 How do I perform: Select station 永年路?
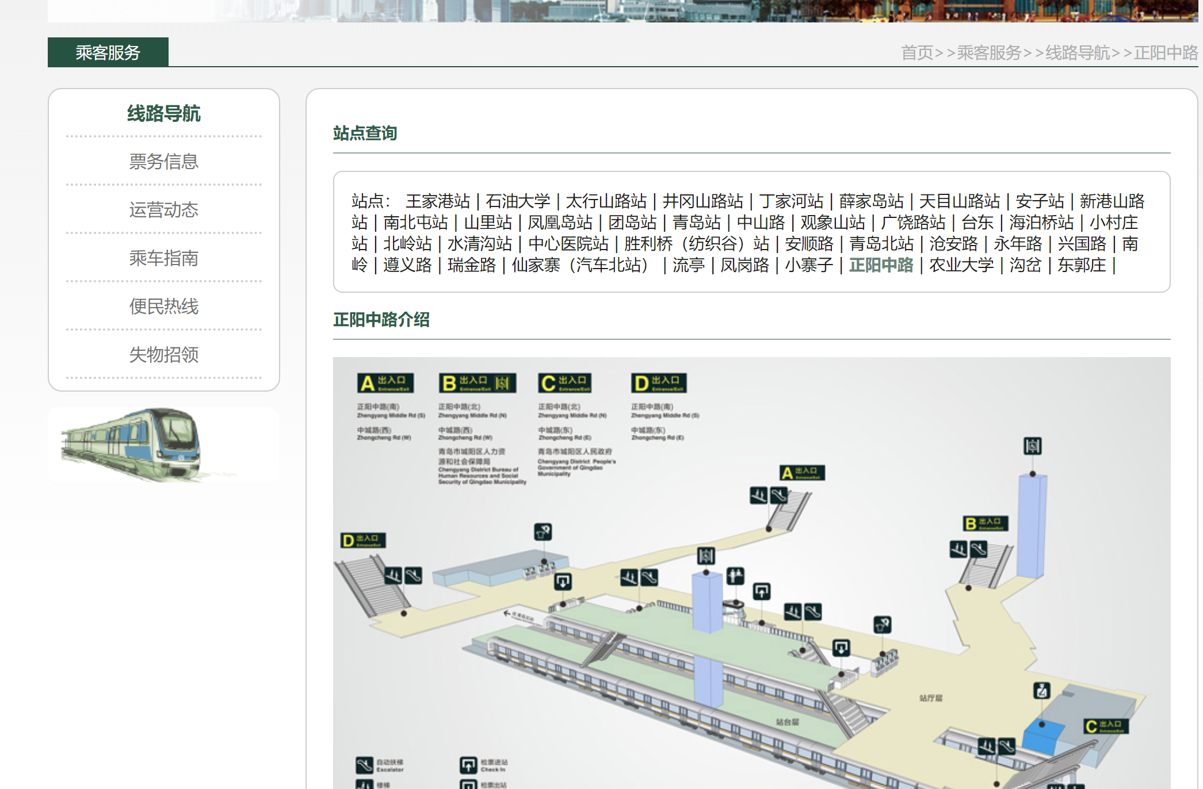coord(1018,244)
